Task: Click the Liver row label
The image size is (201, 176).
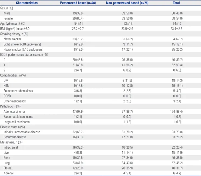Action: pos(6,153)
